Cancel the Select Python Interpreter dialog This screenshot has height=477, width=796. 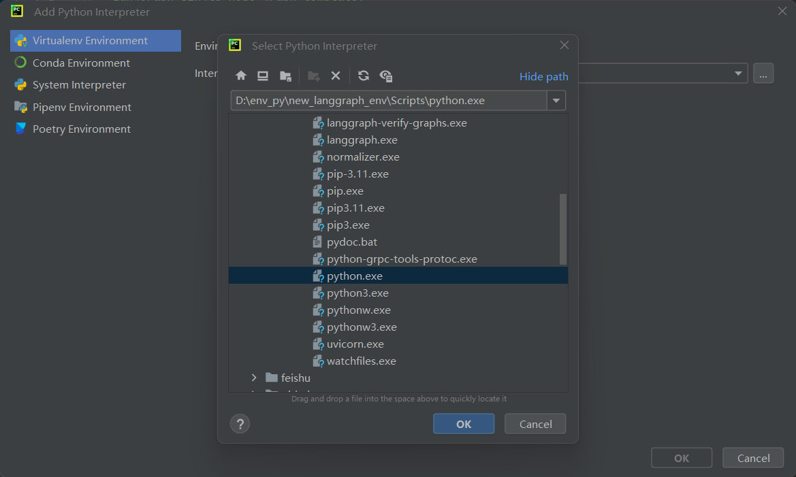point(535,424)
